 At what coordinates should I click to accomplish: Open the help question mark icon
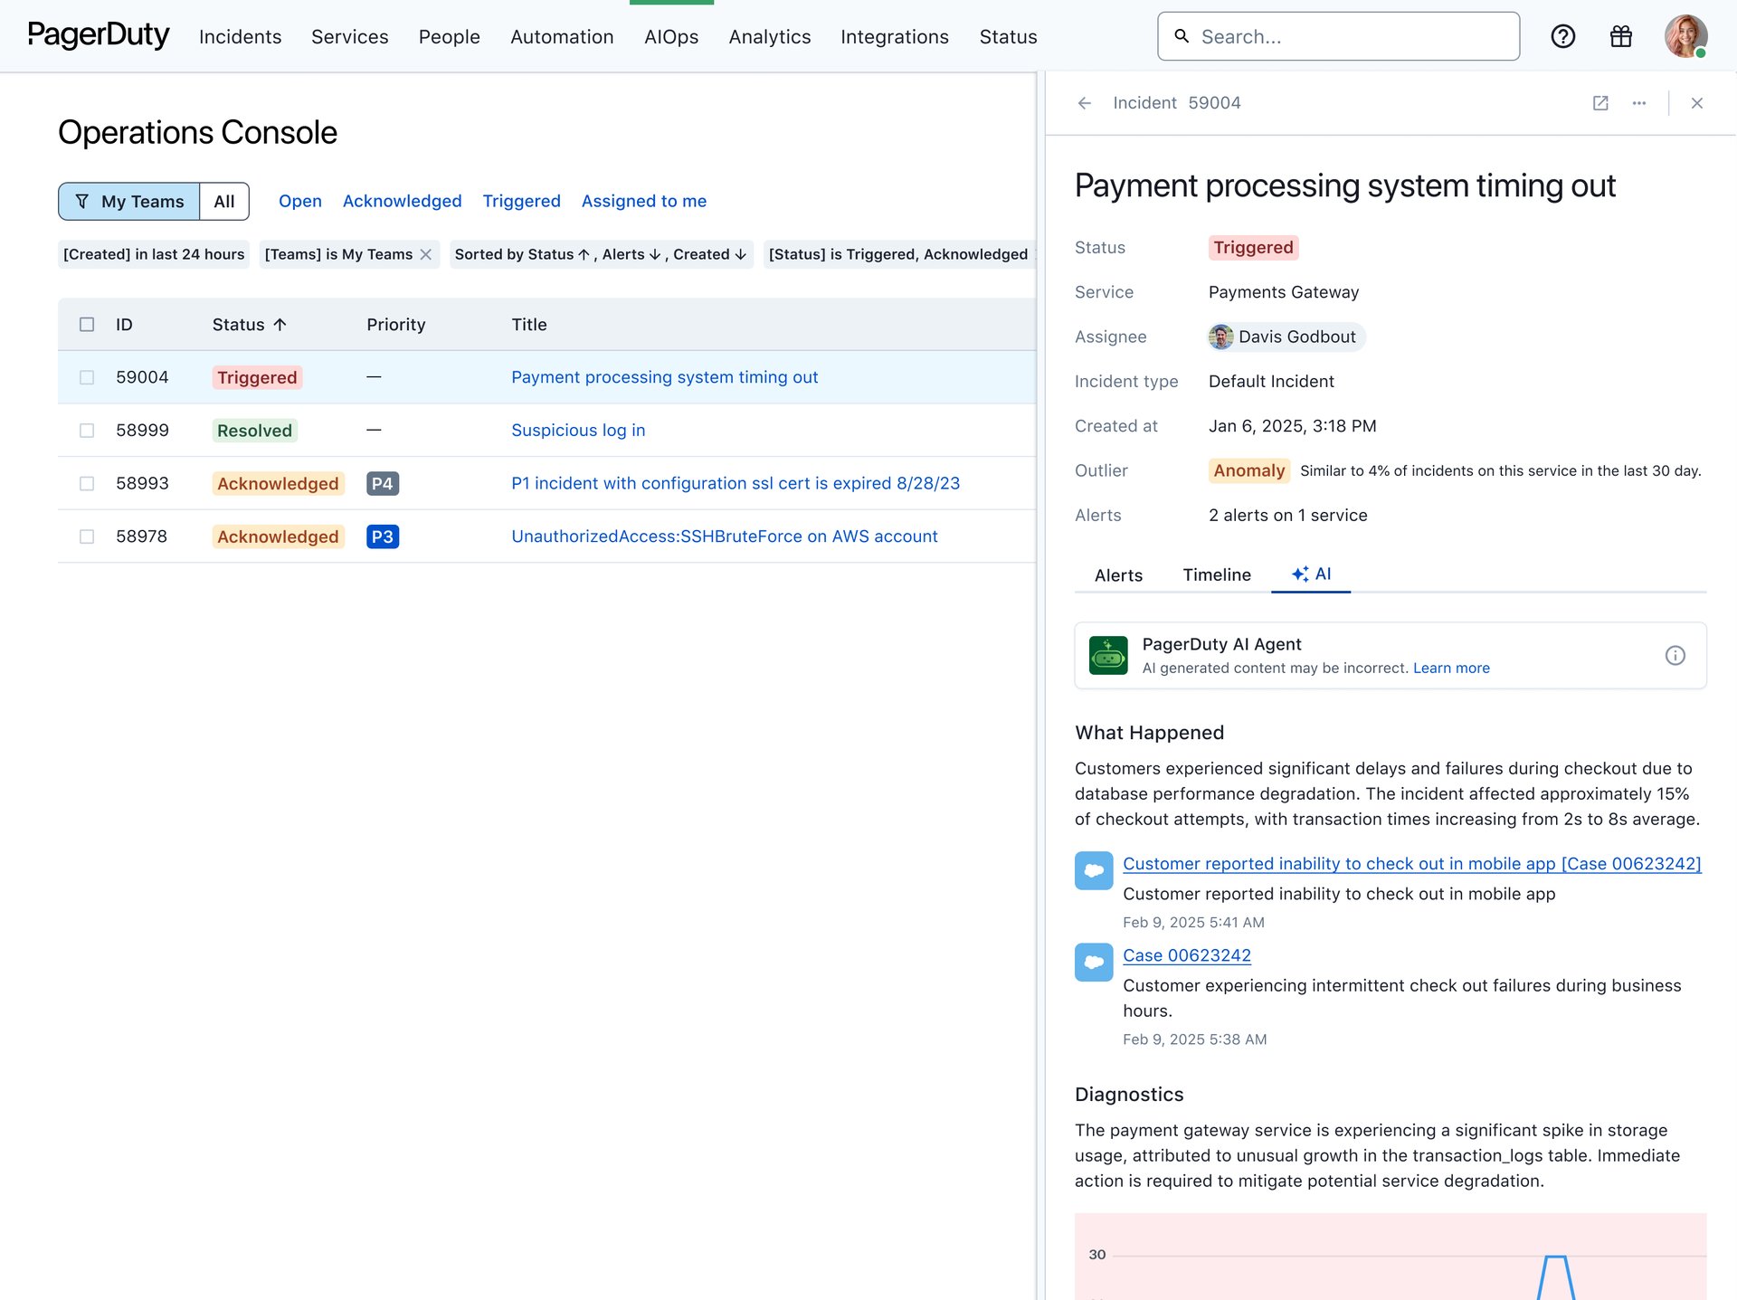(1562, 36)
